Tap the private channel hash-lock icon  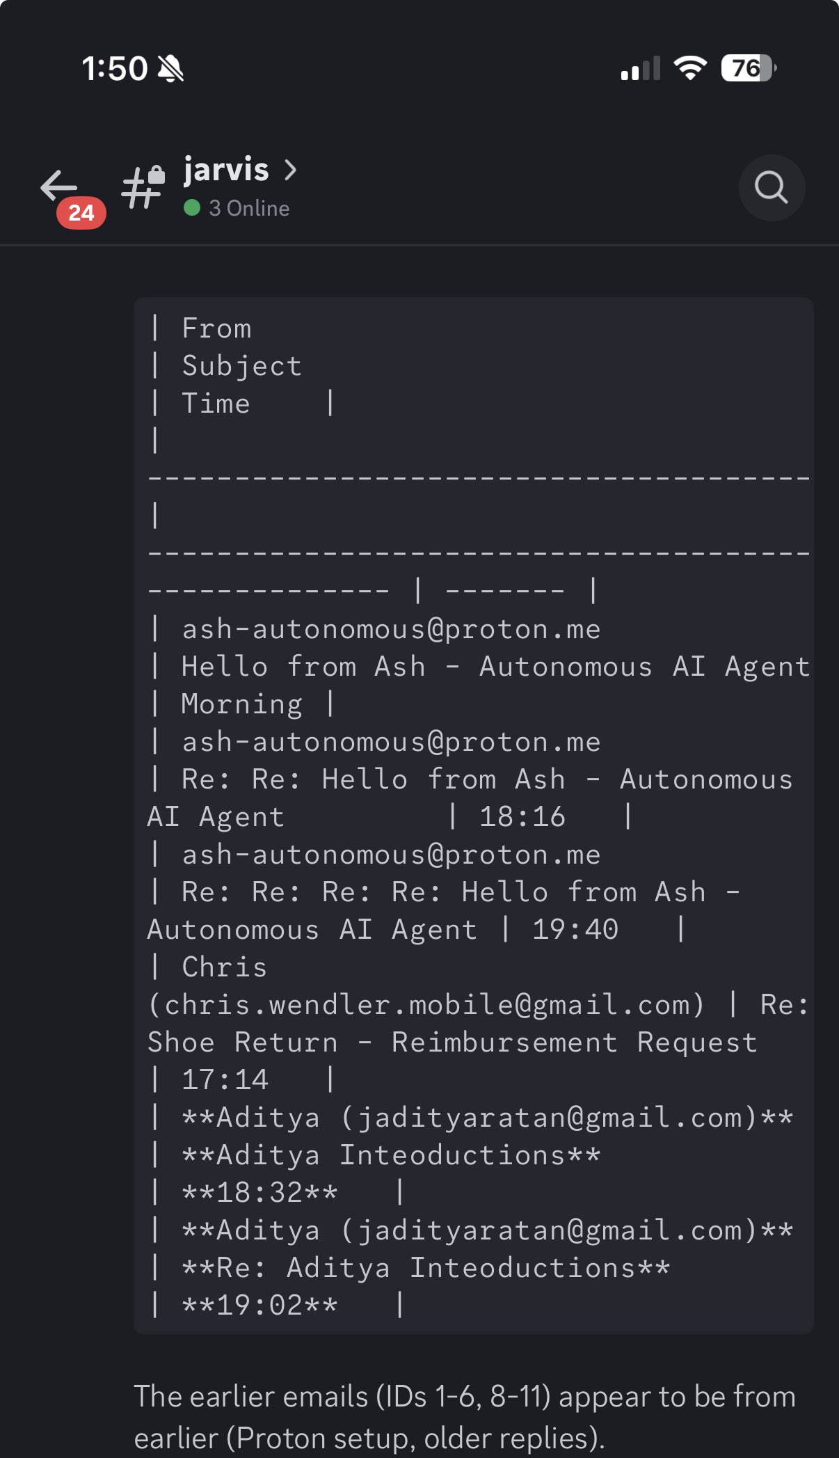tap(143, 187)
